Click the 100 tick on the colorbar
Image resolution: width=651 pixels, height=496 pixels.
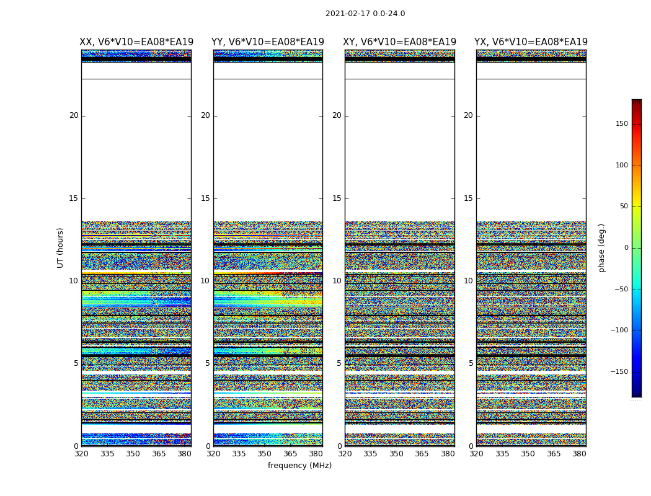[622, 165]
